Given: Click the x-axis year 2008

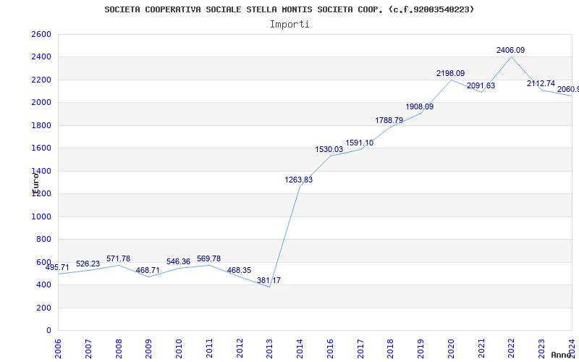Looking at the screenshot, I should pos(119,349).
